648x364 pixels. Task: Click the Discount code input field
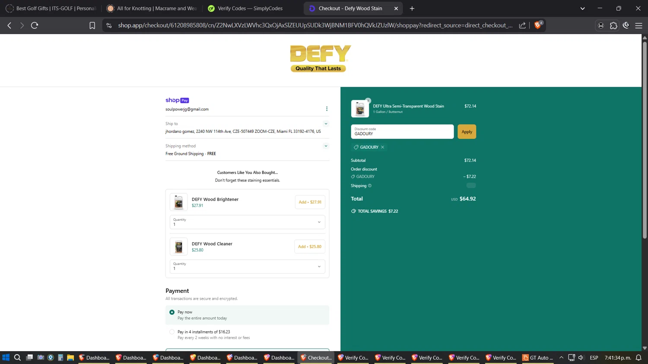click(x=402, y=132)
